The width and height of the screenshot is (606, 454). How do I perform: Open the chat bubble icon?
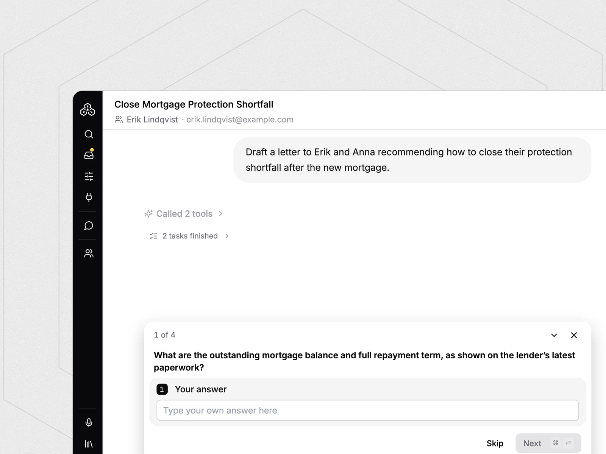(x=89, y=226)
